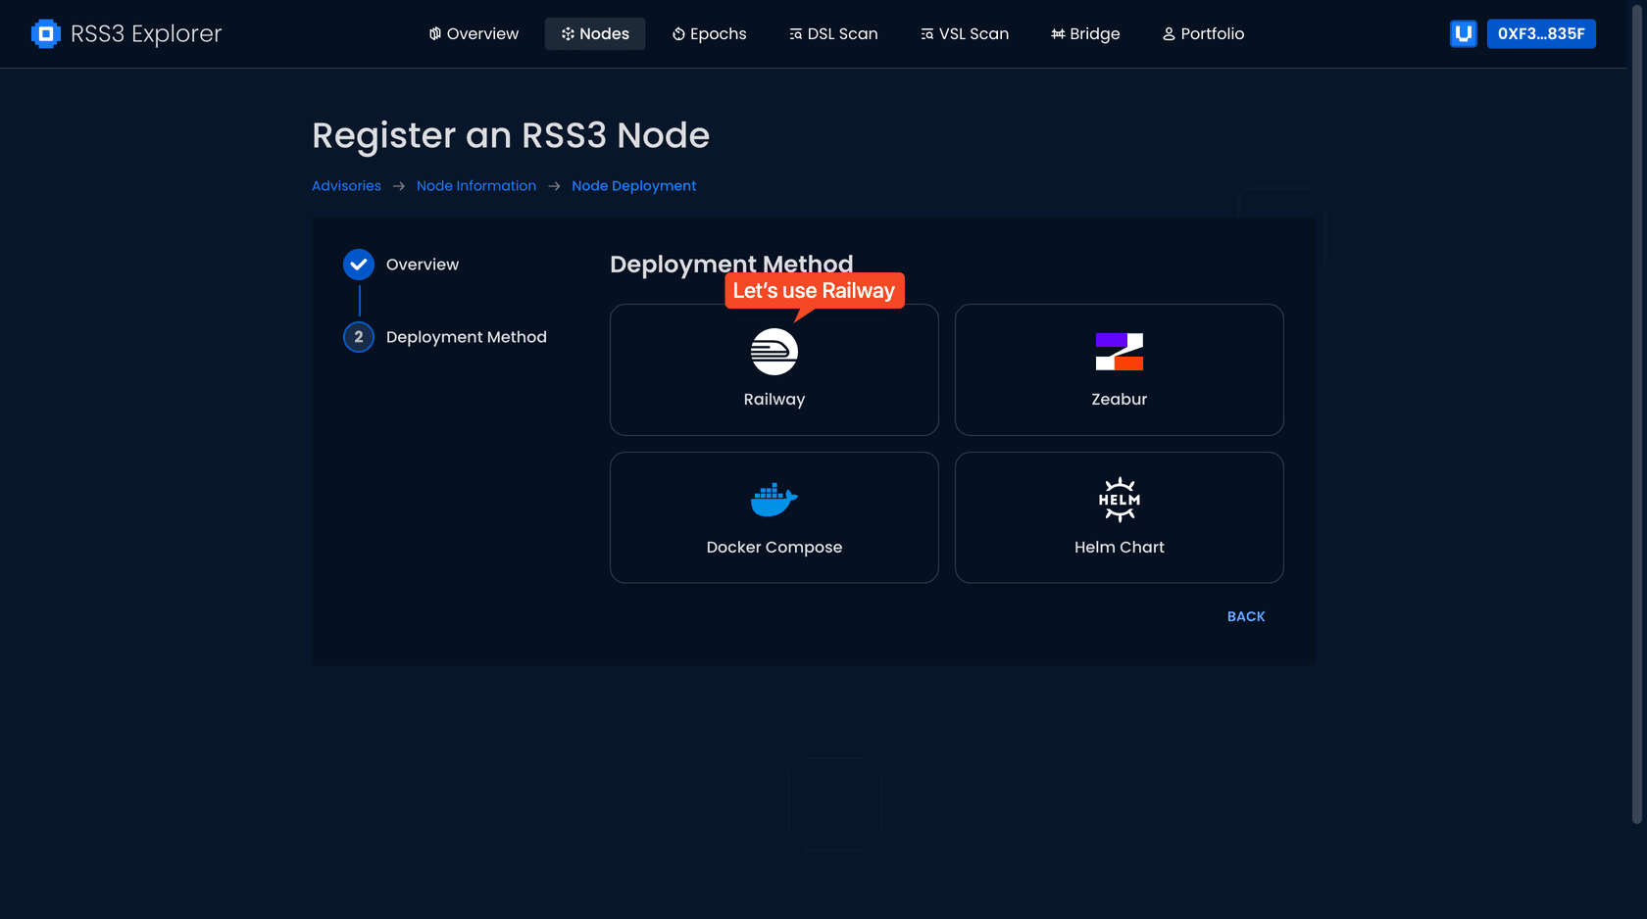
Task: Click the Epochs tab's clock icon
Action: pos(678,33)
